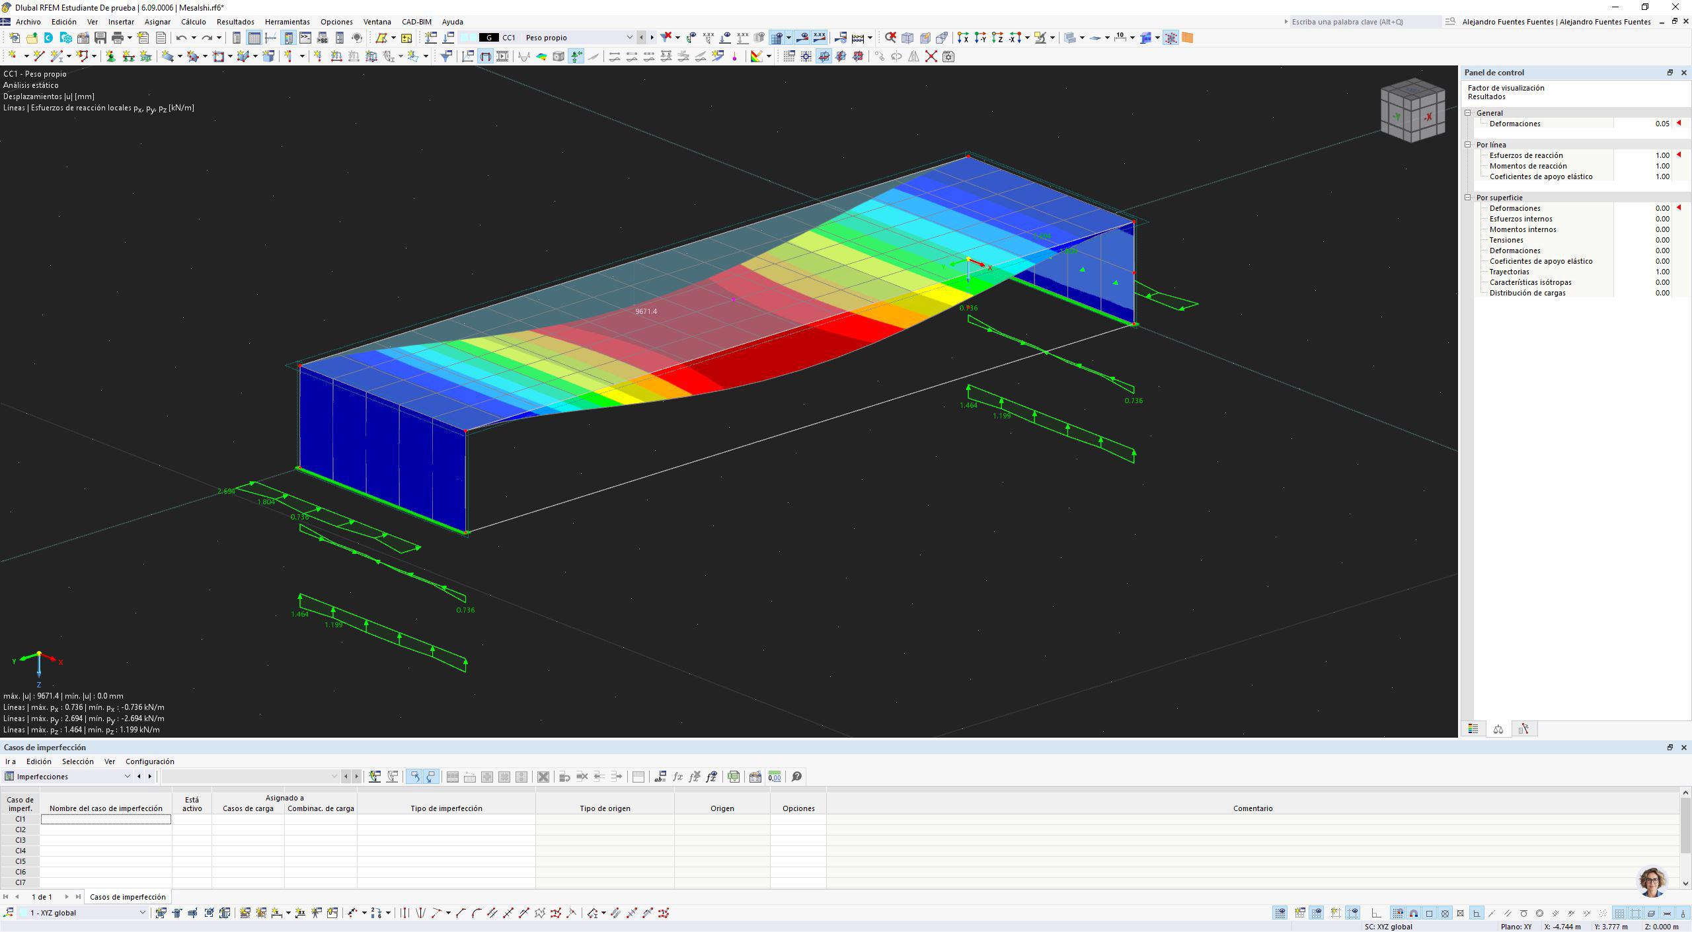Open the Imperfecciones table dropdown
This screenshot has height=932, width=1692.
pos(127,777)
